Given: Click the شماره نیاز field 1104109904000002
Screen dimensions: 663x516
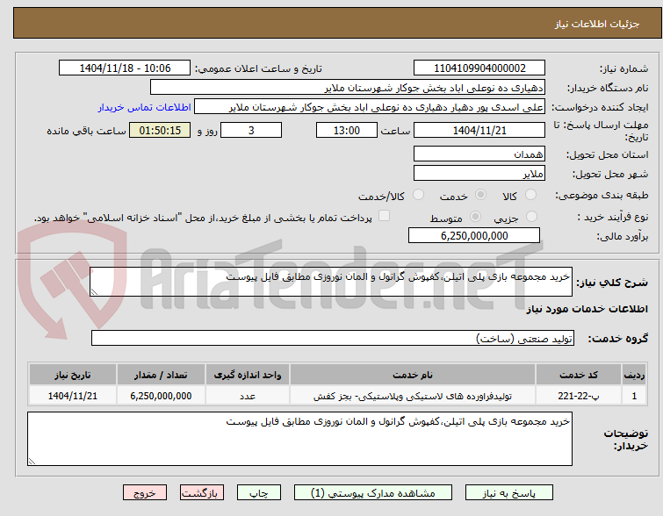Looking at the screenshot, I should pos(479,68).
